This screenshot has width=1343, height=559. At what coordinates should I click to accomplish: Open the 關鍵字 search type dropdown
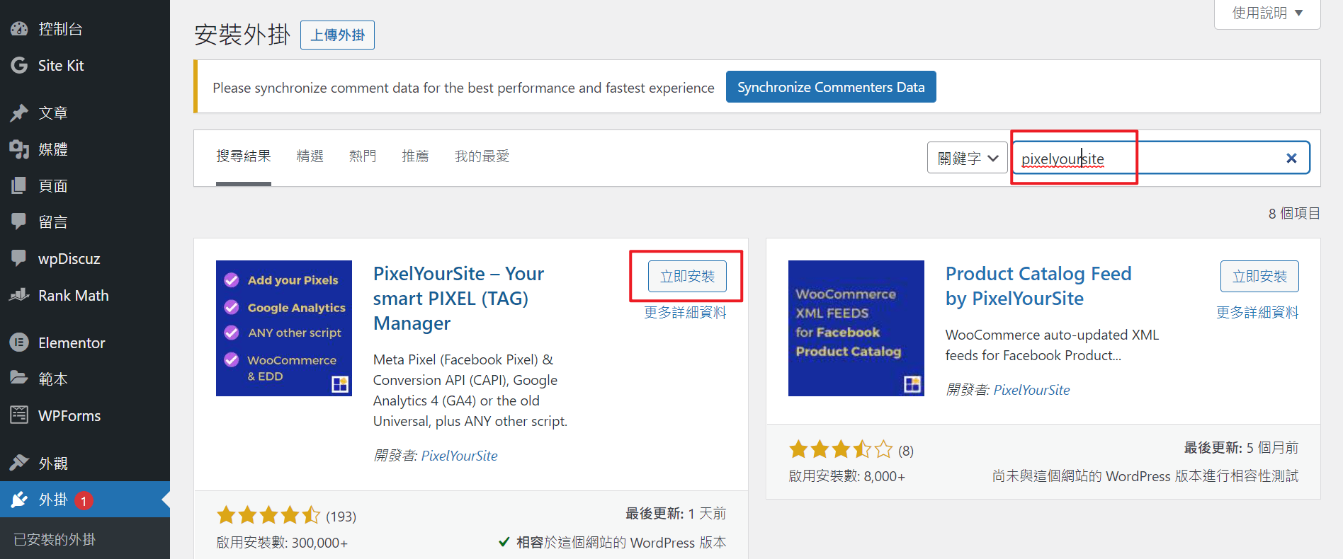(x=967, y=158)
